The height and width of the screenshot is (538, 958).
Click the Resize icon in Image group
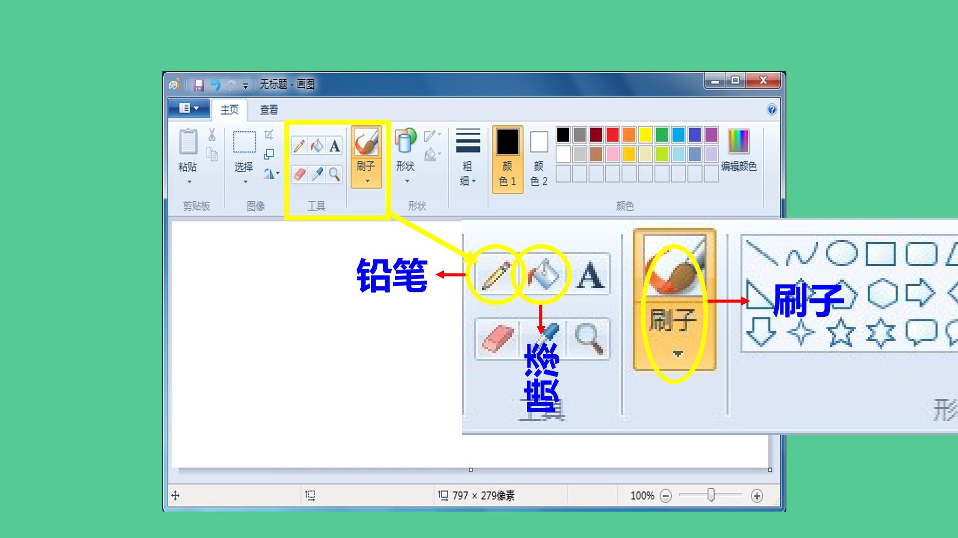tap(269, 154)
